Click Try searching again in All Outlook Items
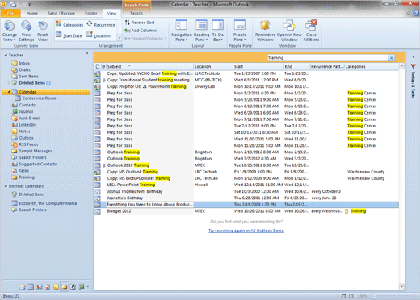The width and height of the screenshot is (420, 300). [246, 231]
